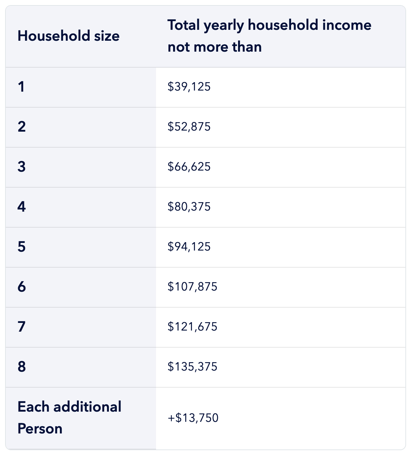413x456 pixels.
Task: Select household size 6 cell
Action: (x=22, y=287)
